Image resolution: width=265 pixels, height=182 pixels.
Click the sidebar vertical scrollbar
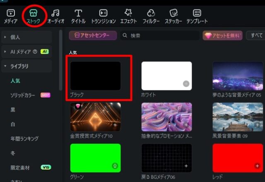(x=61, y=61)
